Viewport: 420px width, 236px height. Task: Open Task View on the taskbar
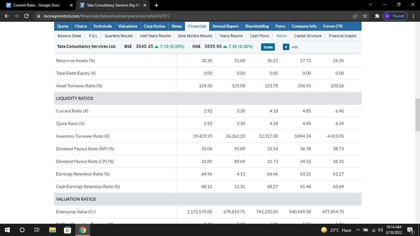pos(37,230)
